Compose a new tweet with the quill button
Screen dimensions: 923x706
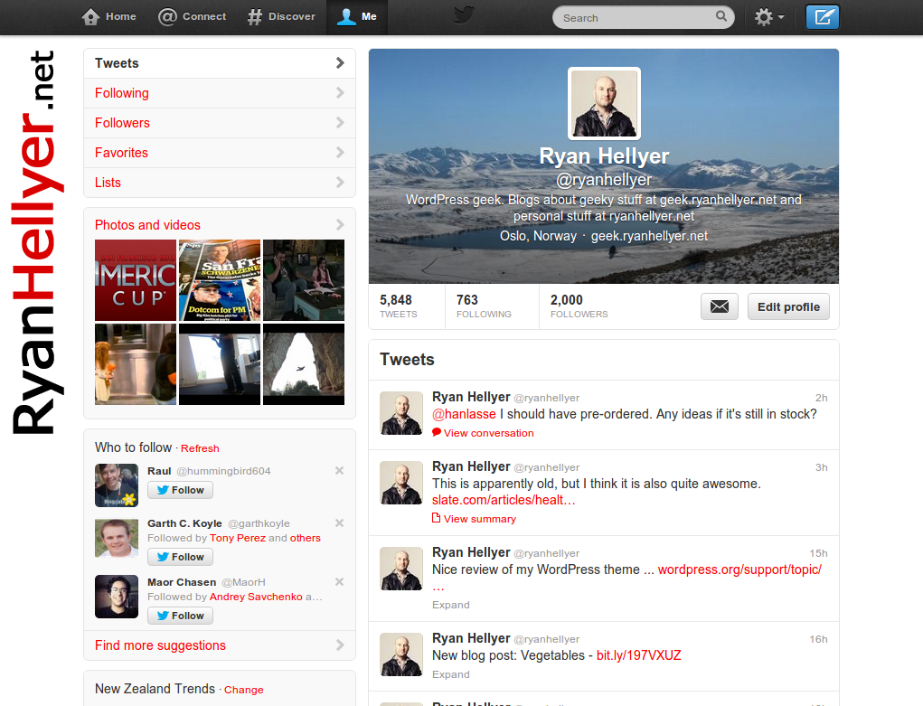point(823,16)
